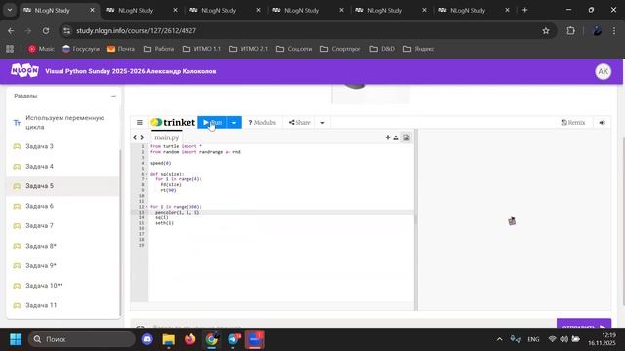This screenshot has width=625, height=351.
Task: Go back in browser
Action: pos(11,31)
